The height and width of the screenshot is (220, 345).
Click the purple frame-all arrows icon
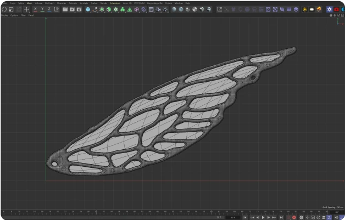[275, 9]
